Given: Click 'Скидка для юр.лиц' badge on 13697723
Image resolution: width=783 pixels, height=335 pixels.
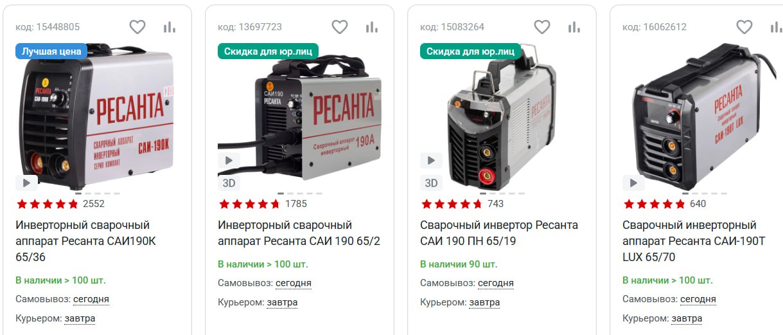Looking at the screenshot, I should 268,51.
